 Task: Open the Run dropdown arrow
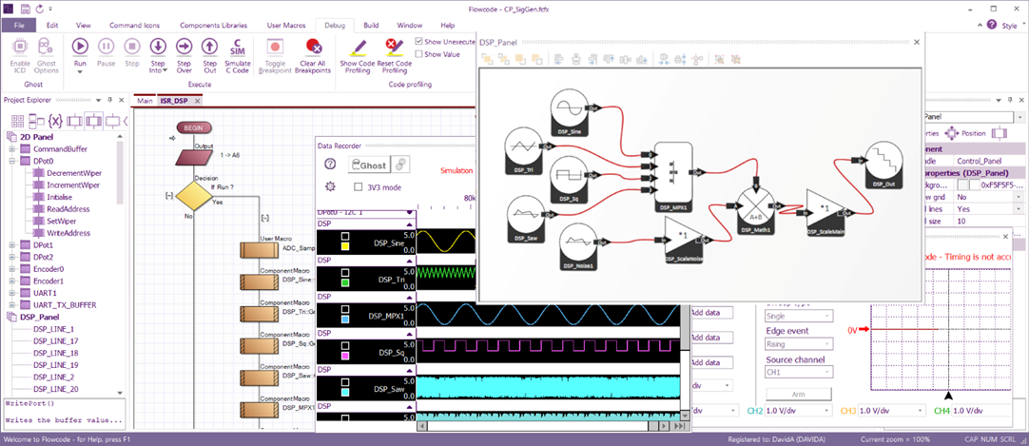[x=80, y=72]
